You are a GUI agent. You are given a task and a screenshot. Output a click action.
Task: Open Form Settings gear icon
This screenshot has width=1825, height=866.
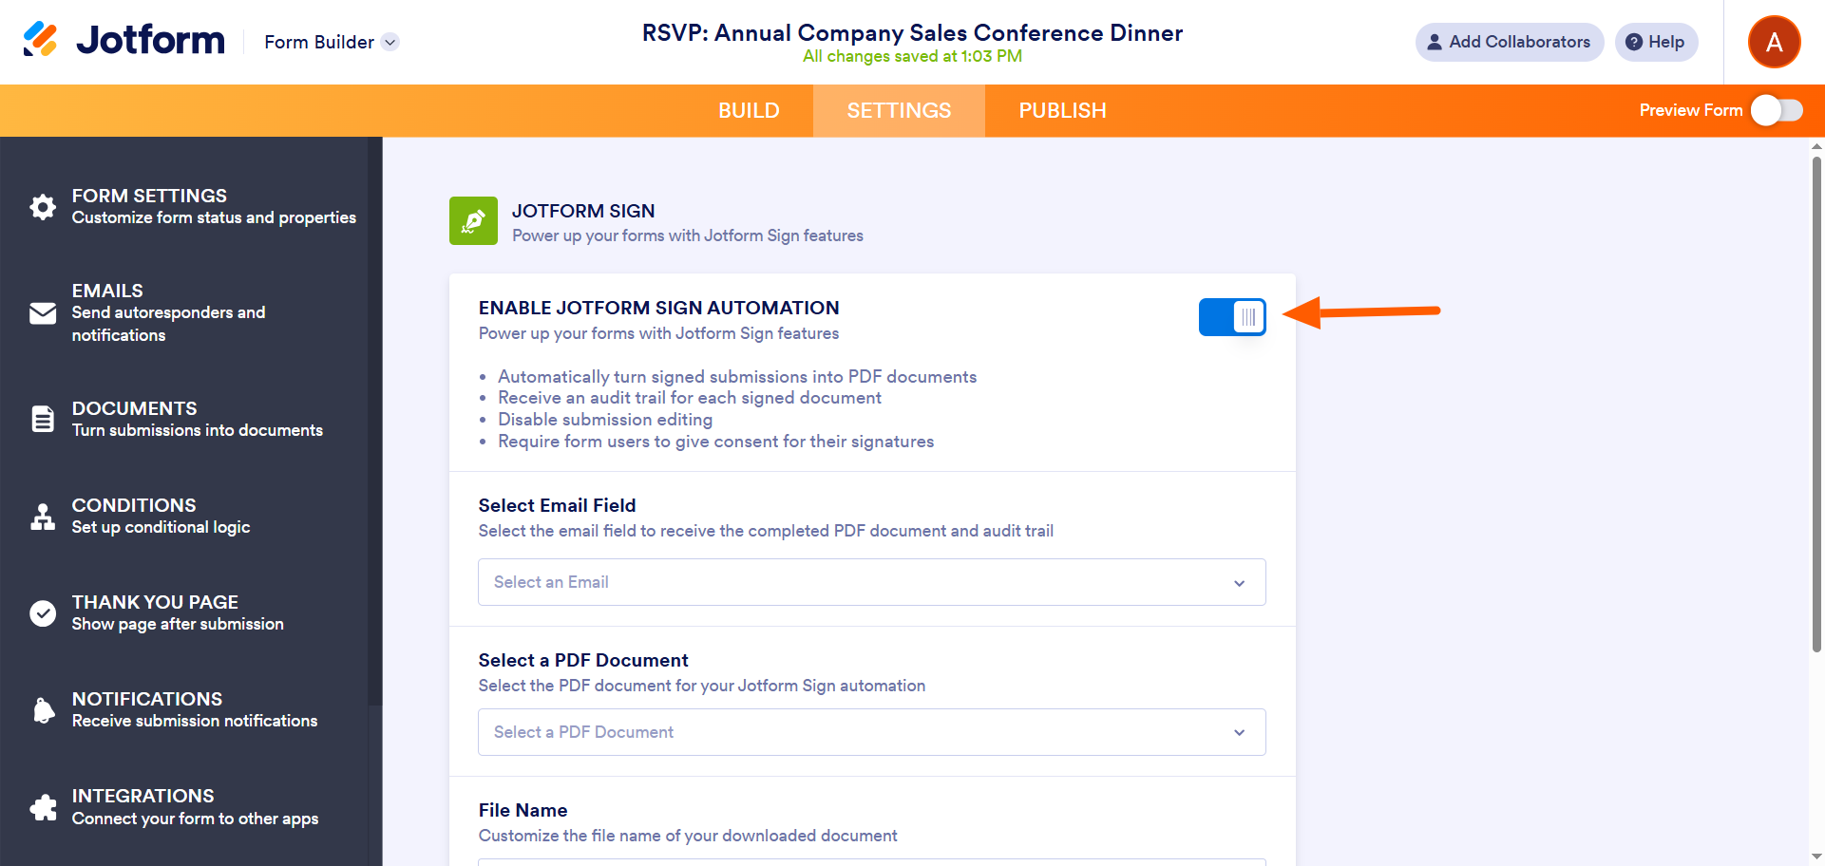(x=43, y=207)
